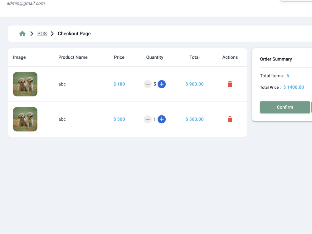Click the Total Price label

coord(270,87)
